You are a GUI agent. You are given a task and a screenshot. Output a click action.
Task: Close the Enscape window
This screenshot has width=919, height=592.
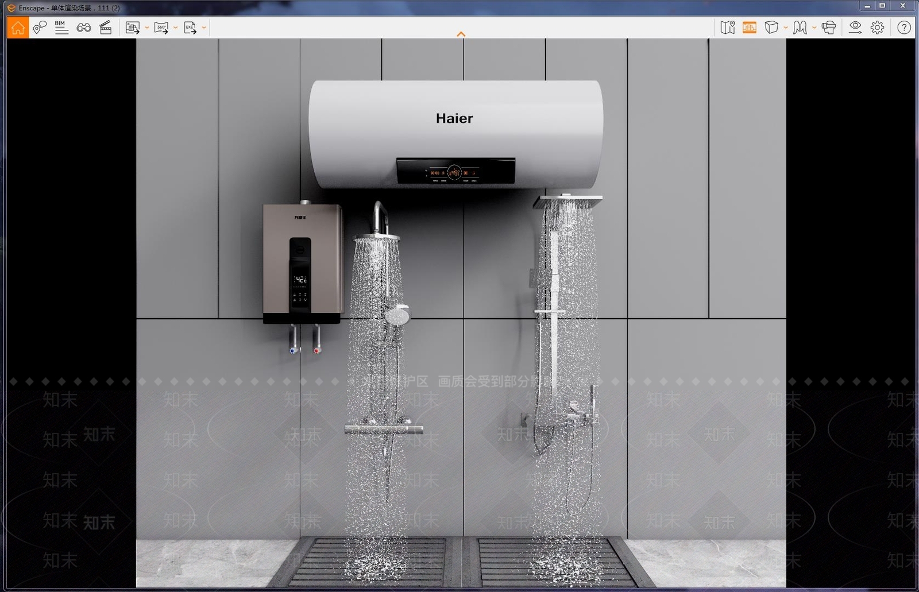point(903,6)
